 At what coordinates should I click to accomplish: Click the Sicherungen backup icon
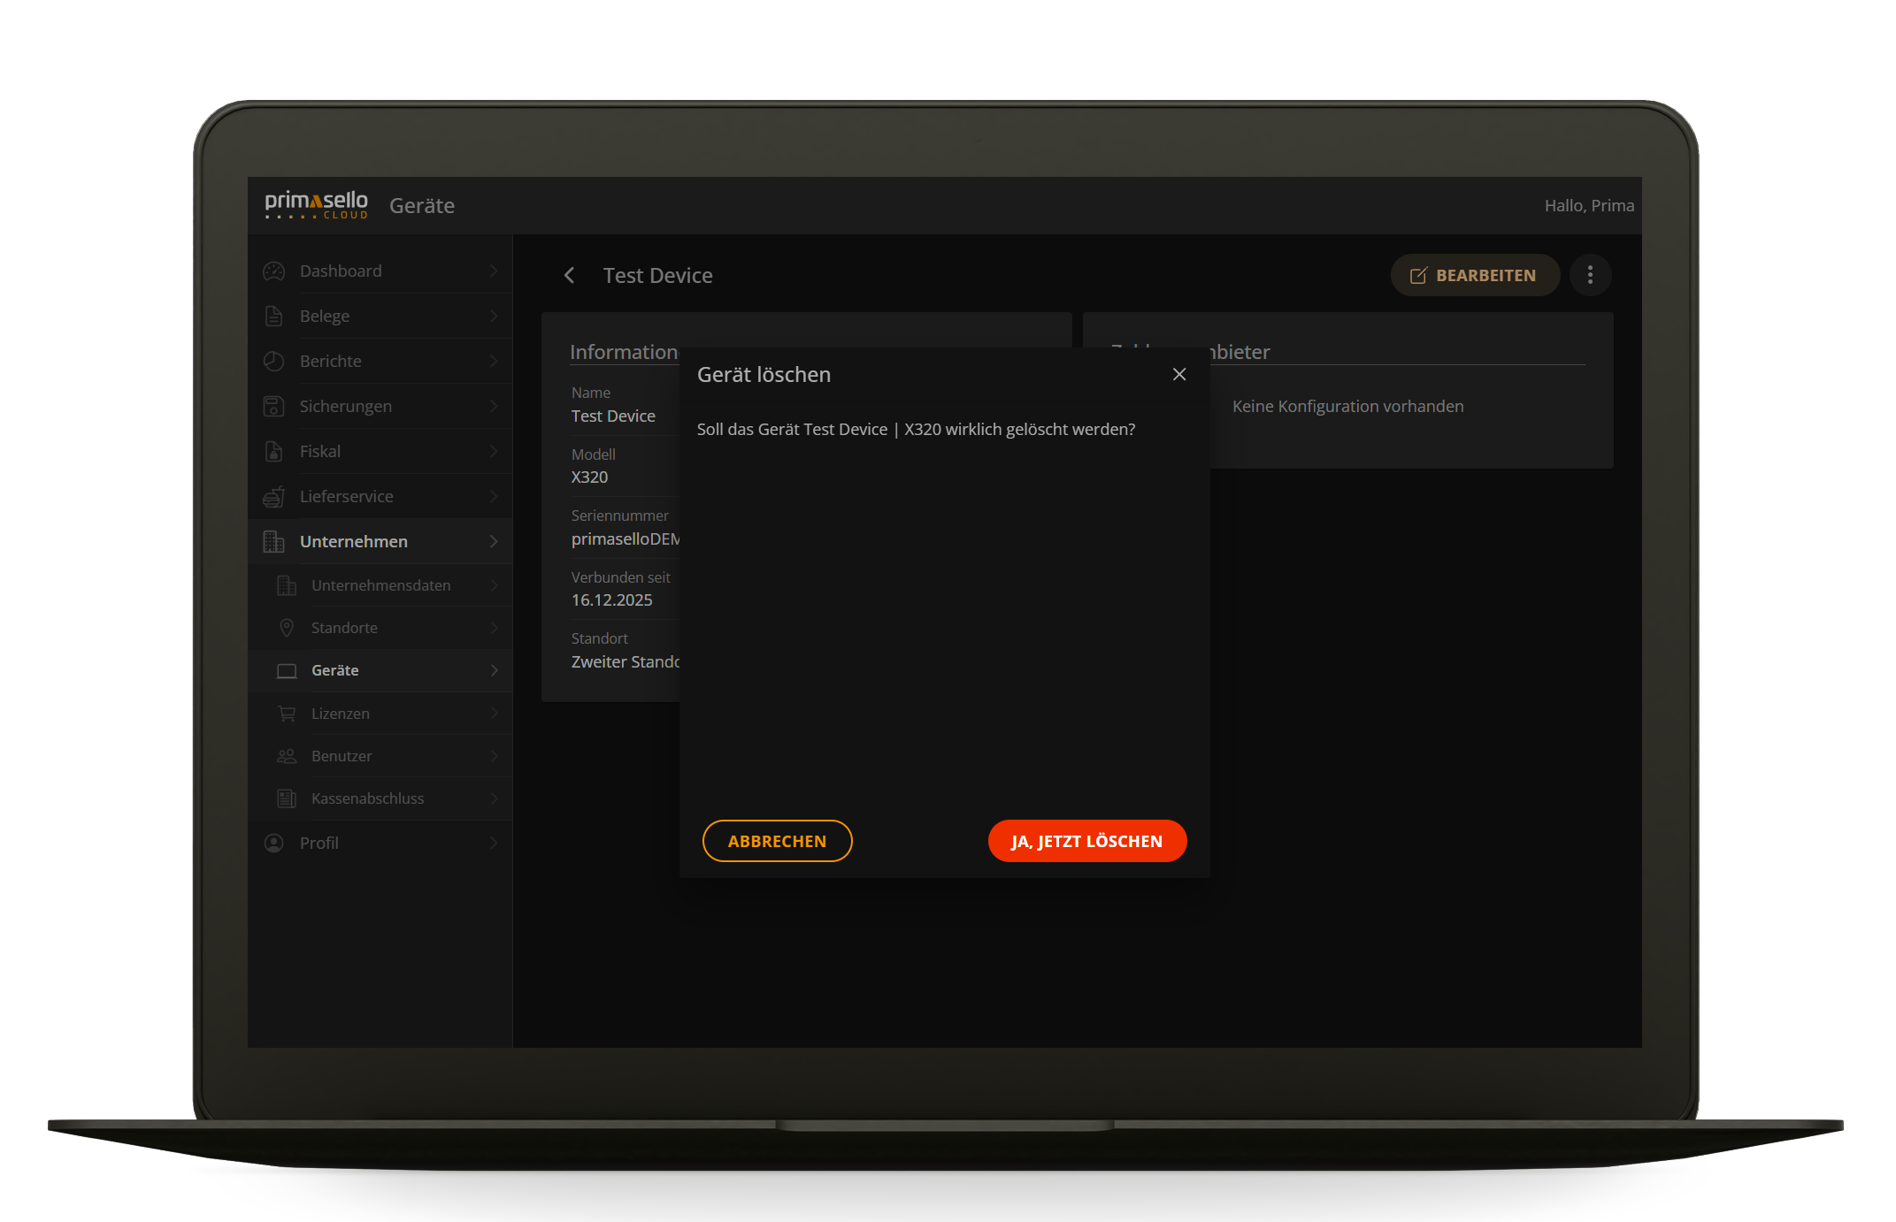pyautogui.click(x=274, y=407)
